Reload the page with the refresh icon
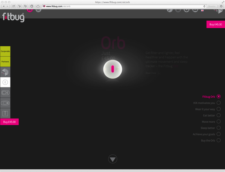This screenshot has height=172, width=225. tap(204, 6)
